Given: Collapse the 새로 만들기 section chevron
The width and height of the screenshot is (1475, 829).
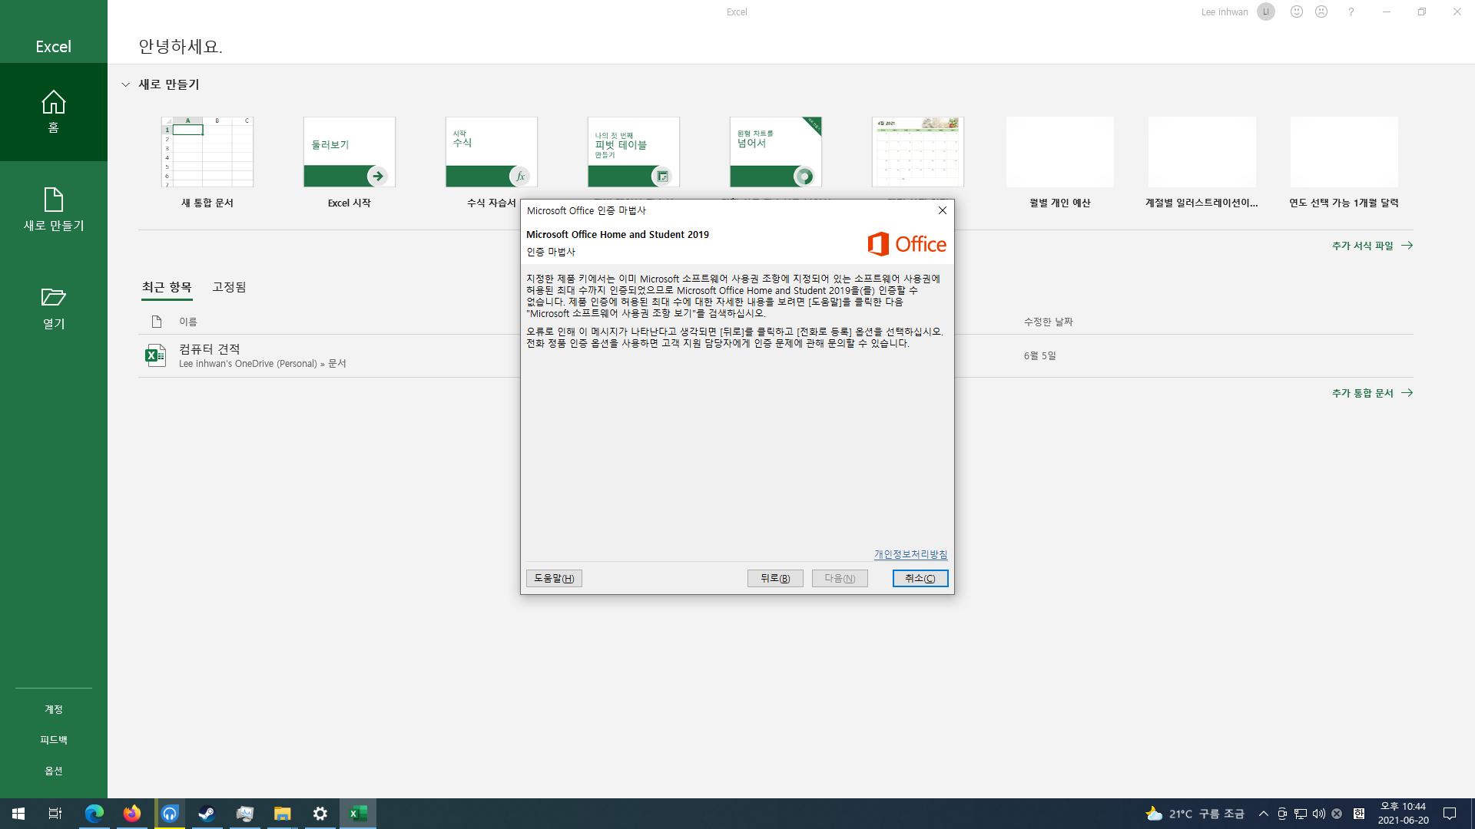Looking at the screenshot, I should 125,84.
